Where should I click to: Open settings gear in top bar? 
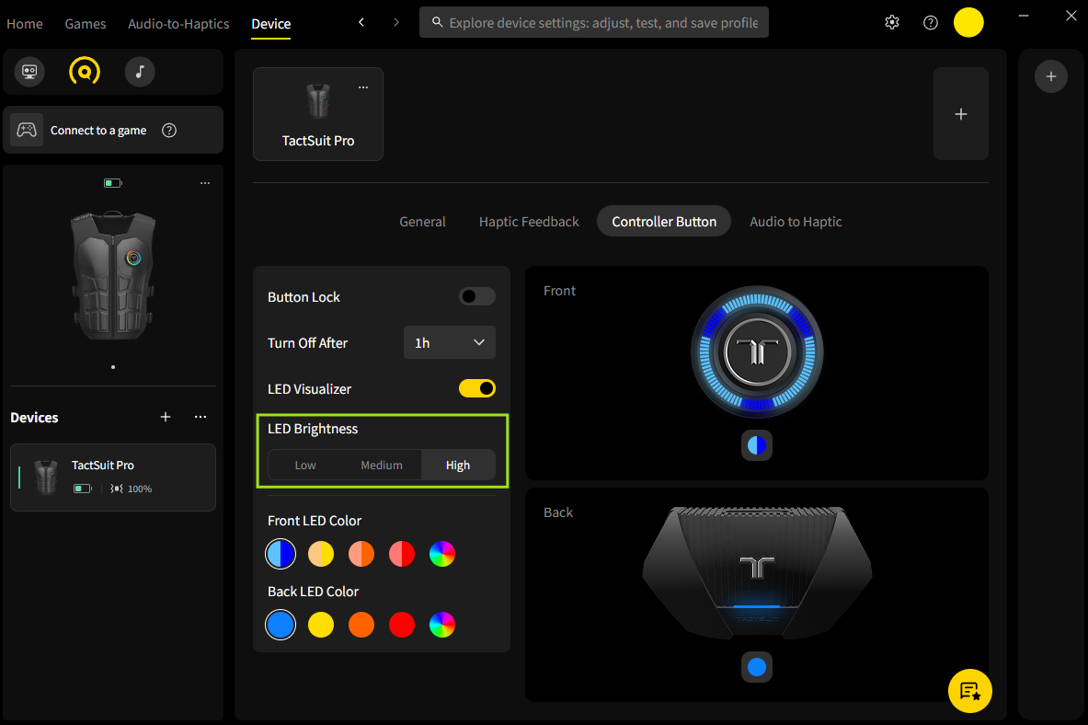[892, 22]
